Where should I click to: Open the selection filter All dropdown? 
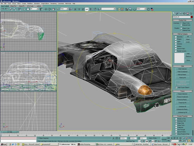point(34,9)
